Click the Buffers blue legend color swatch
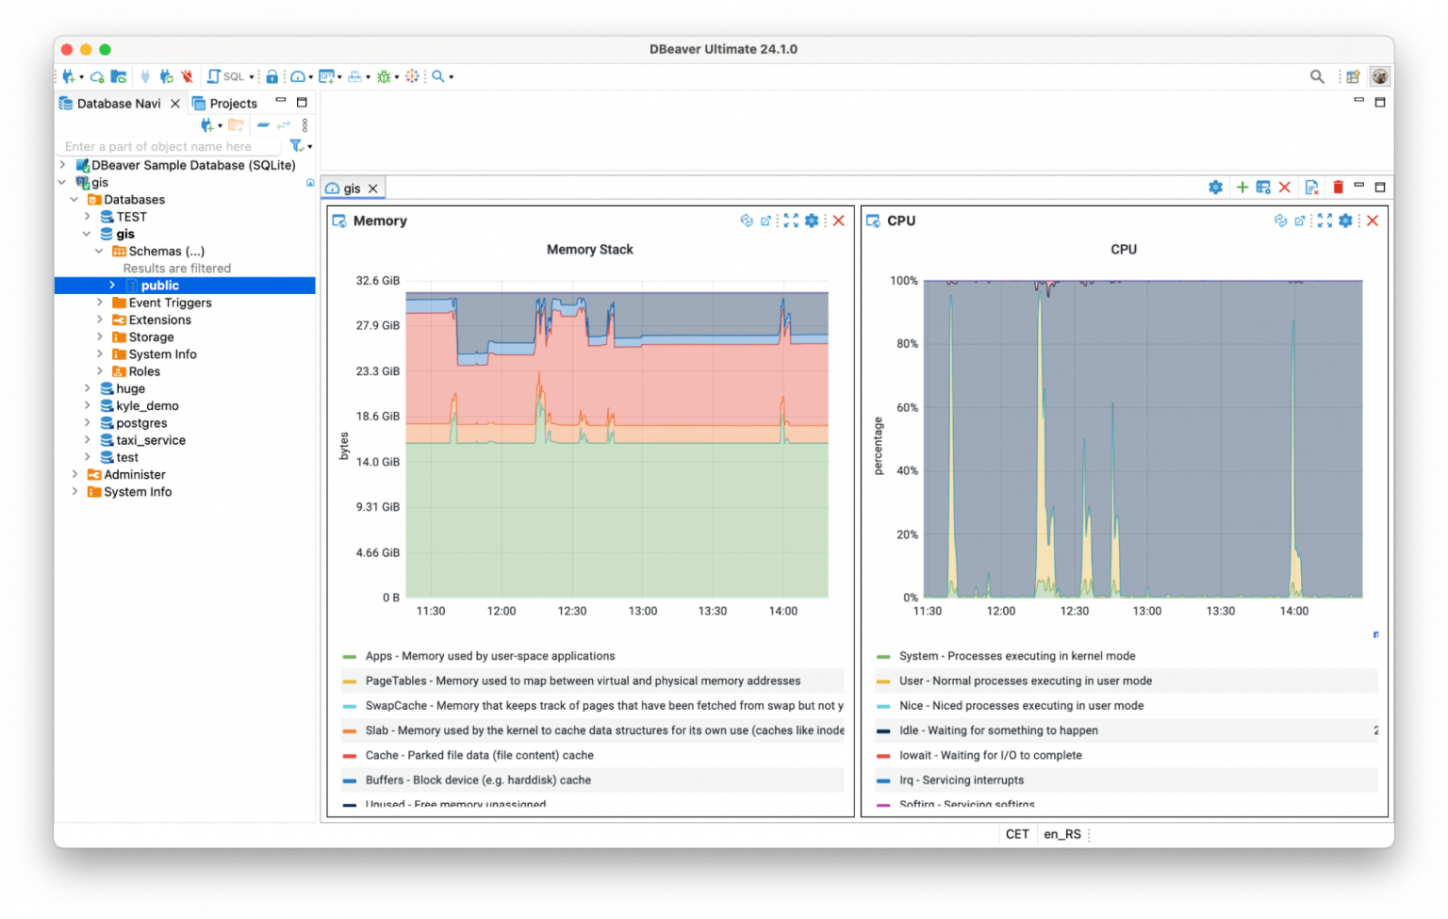The height and width of the screenshot is (919, 1448). 350,780
